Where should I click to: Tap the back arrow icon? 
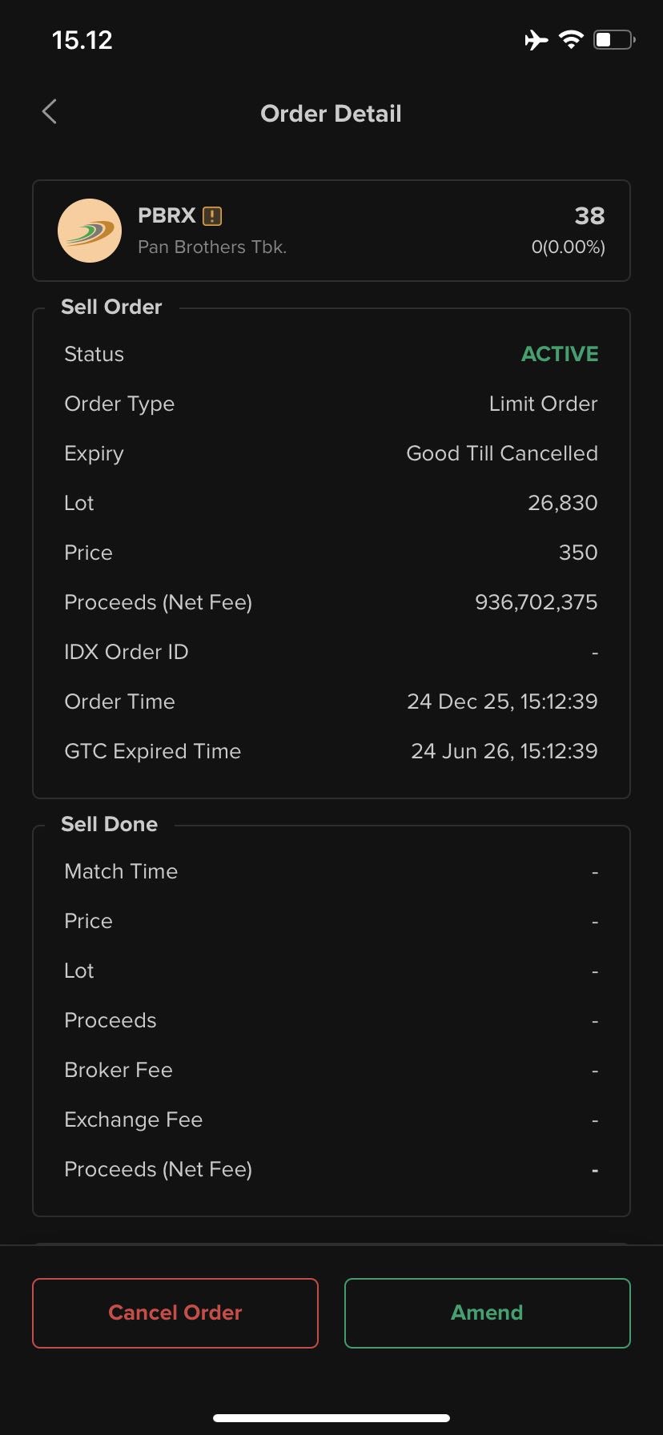coord(50,112)
